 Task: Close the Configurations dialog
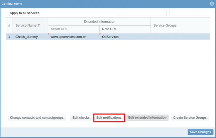pos(212,3)
